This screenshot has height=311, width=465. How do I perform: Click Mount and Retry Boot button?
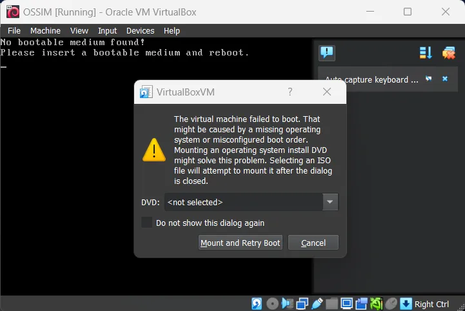[x=241, y=243]
